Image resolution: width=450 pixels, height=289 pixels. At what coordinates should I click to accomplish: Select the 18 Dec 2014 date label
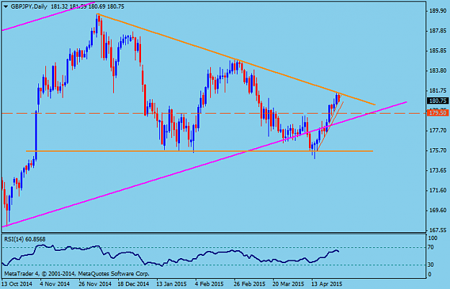(133, 284)
